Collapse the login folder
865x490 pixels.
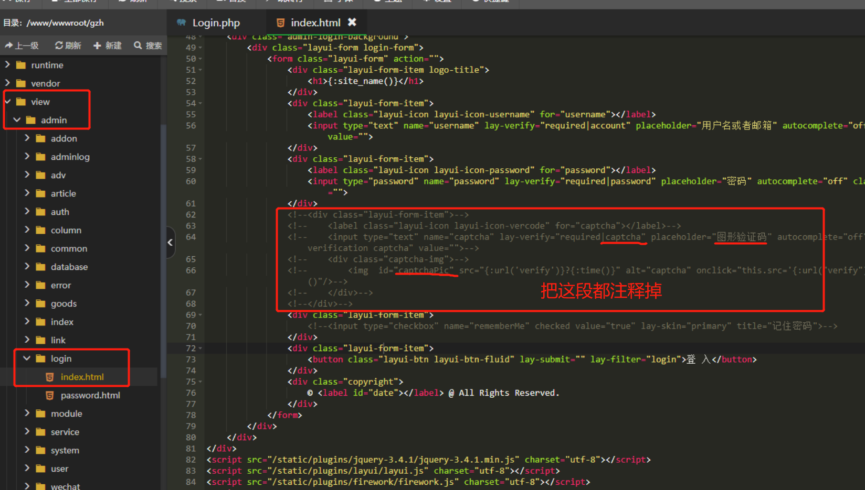tap(27, 358)
